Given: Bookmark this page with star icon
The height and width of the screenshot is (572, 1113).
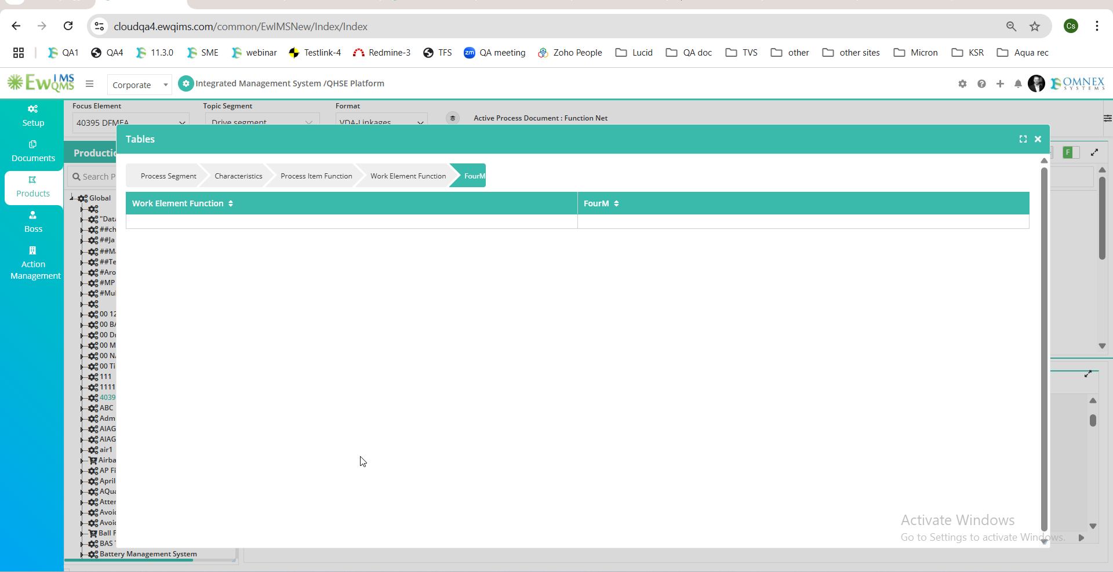Looking at the screenshot, I should [x=1035, y=26].
